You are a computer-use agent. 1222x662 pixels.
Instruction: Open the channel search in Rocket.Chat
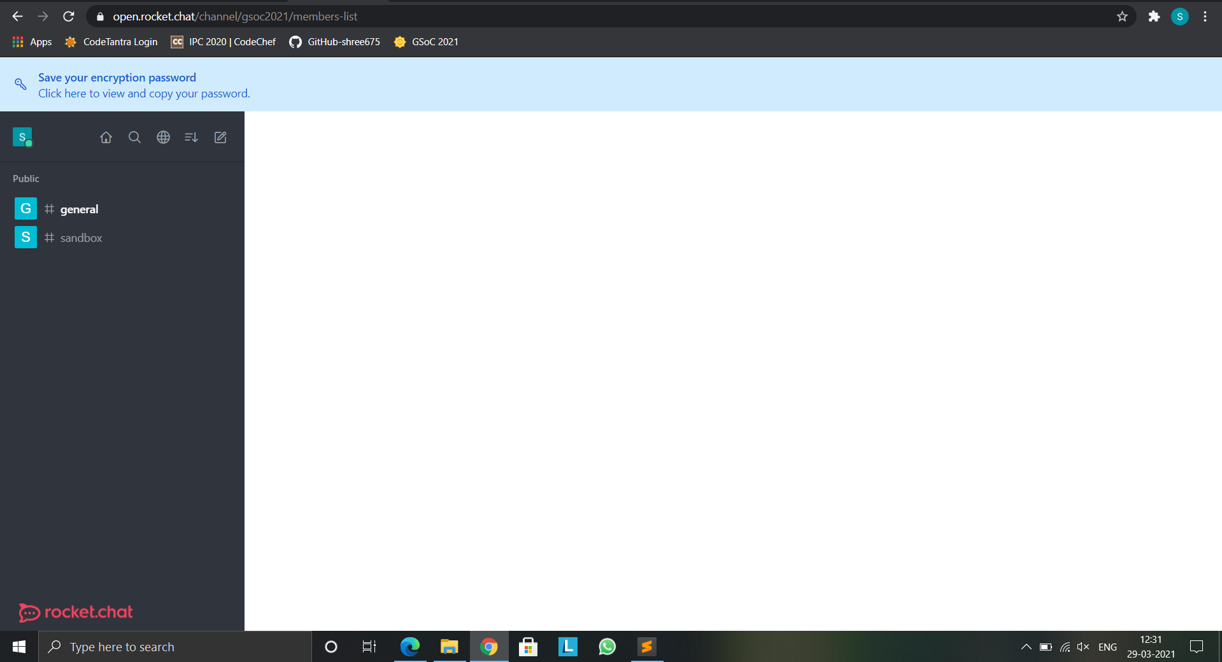point(134,137)
